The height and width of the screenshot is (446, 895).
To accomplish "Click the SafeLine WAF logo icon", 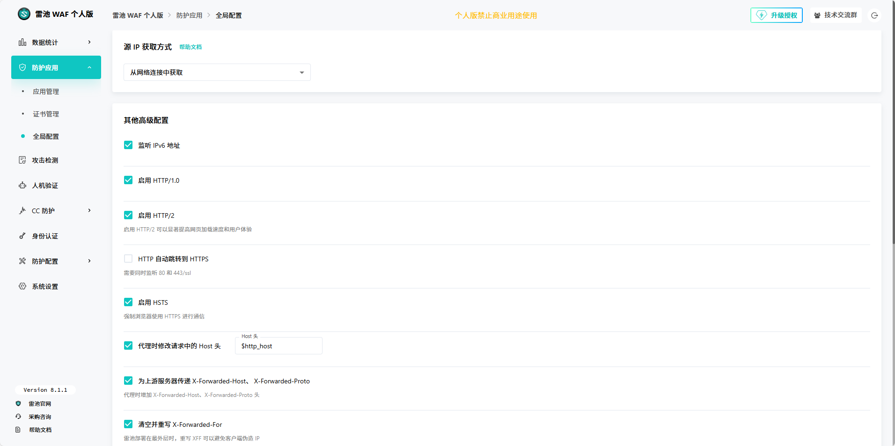I will point(24,14).
